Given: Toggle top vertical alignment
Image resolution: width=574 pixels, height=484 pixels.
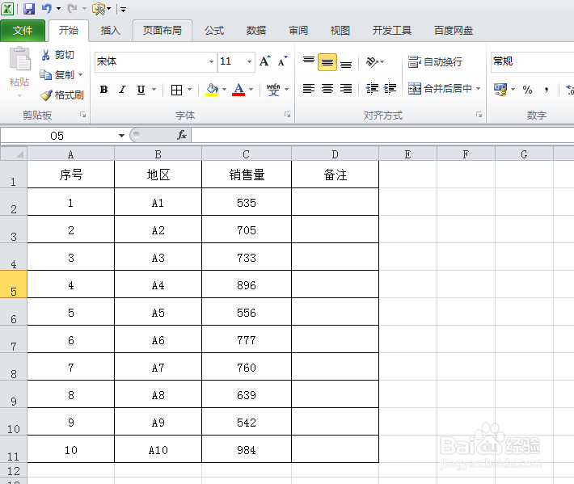Looking at the screenshot, I should click(309, 61).
